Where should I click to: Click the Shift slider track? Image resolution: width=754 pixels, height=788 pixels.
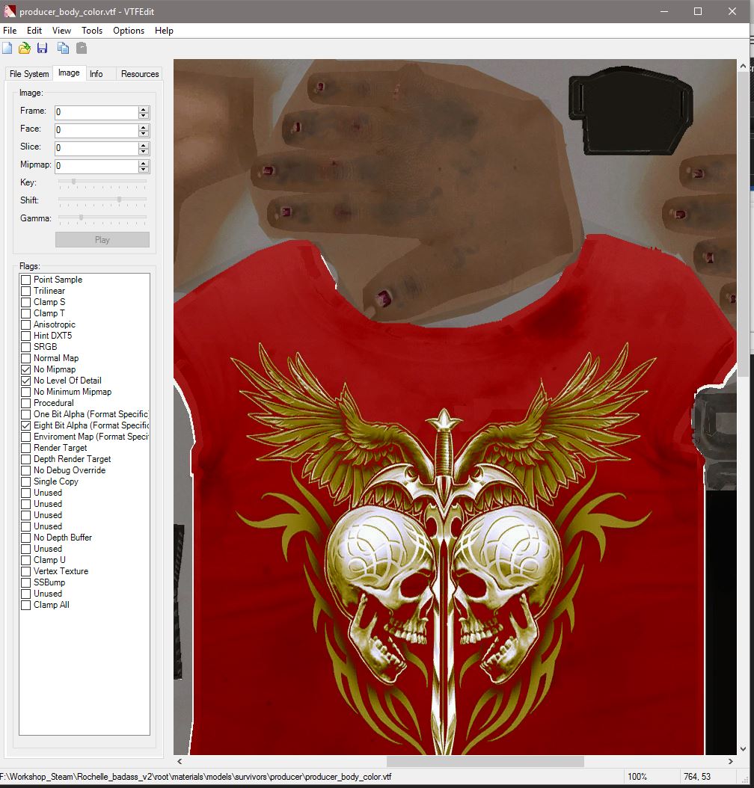point(102,200)
